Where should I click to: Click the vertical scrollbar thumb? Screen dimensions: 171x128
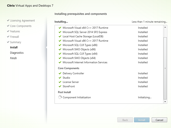(165, 68)
